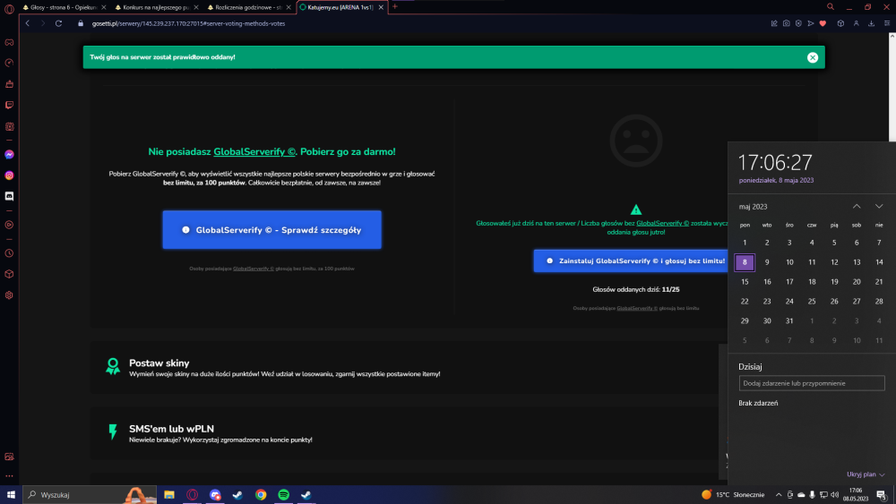Click the Wyszukaj taskbar search box
This screenshot has height=504, width=896.
90,495
